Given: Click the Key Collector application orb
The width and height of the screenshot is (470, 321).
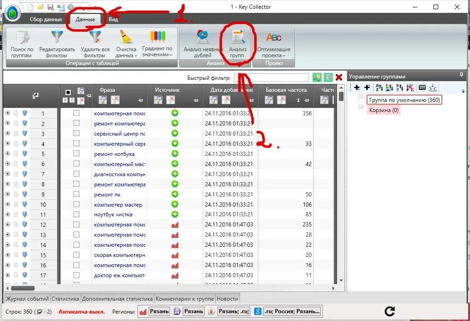Looking at the screenshot, I should pos(12,13).
